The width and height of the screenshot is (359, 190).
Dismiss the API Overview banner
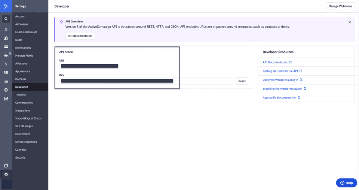click(x=350, y=22)
